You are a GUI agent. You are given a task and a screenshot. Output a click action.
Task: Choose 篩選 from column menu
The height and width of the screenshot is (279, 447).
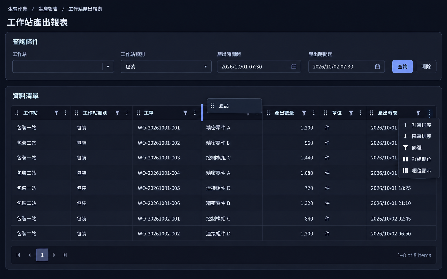pos(419,148)
